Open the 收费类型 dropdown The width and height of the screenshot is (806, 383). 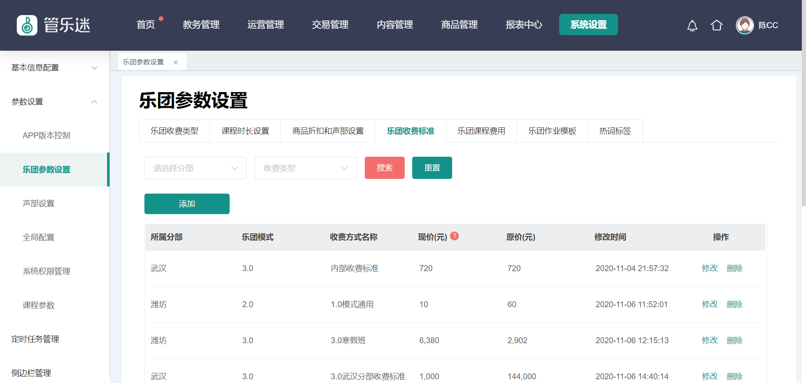[x=306, y=168]
